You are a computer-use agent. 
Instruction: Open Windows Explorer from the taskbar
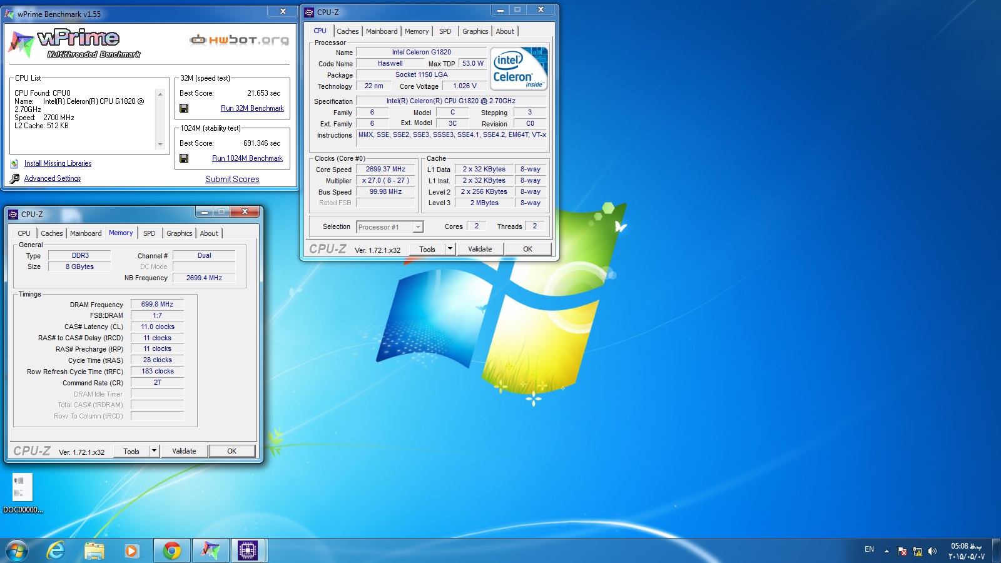tap(94, 550)
